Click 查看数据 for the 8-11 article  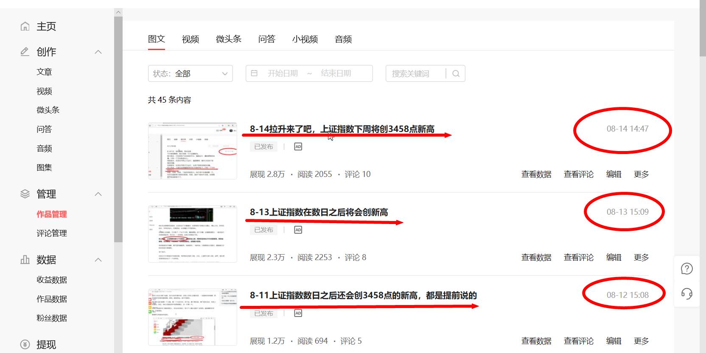click(x=536, y=341)
